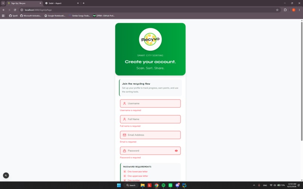Open a new browser tab

pyautogui.click(x=84, y=3)
